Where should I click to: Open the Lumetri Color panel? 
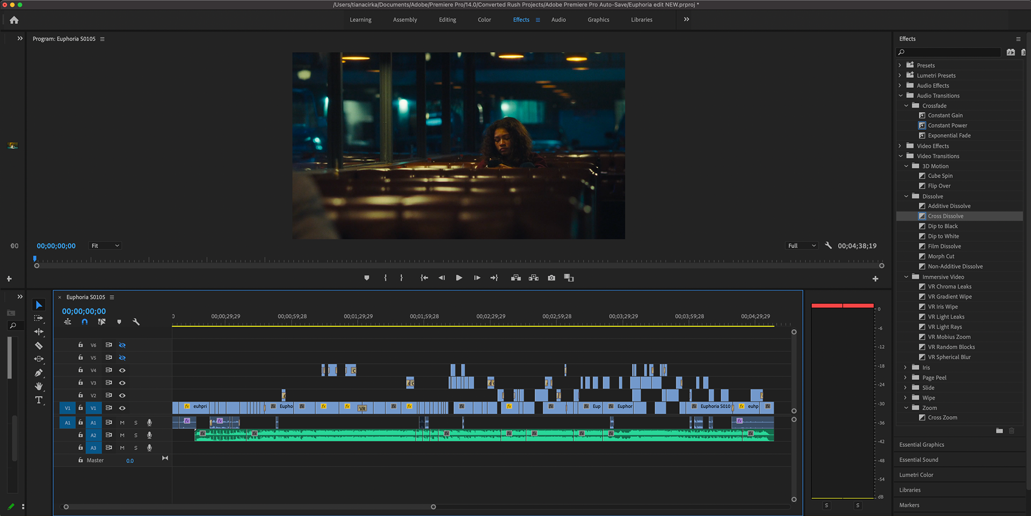[x=916, y=475]
